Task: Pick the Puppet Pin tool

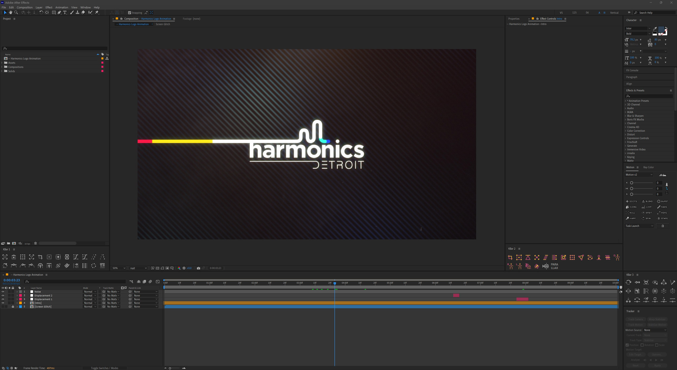Action: [x=97, y=12]
